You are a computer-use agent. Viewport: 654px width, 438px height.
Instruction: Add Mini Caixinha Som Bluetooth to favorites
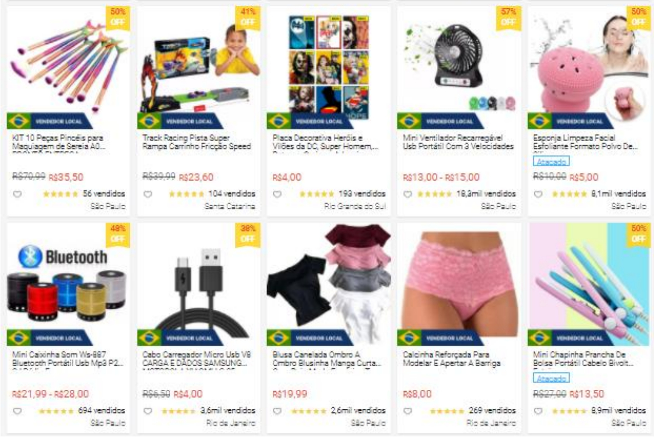tap(17, 411)
